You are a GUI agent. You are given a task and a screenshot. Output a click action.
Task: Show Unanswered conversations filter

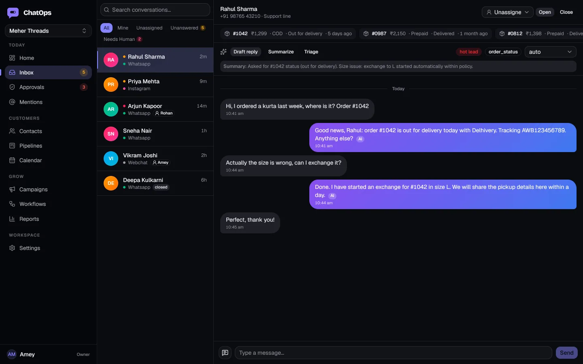[x=188, y=28]
